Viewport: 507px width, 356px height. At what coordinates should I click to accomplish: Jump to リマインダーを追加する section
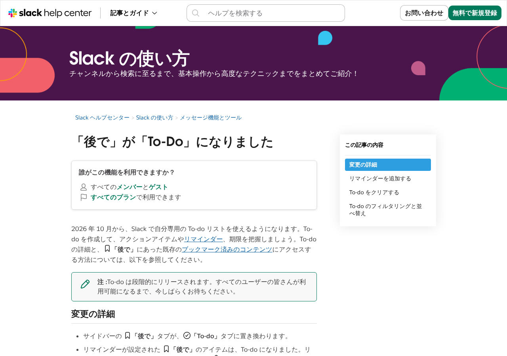(388, 178)
